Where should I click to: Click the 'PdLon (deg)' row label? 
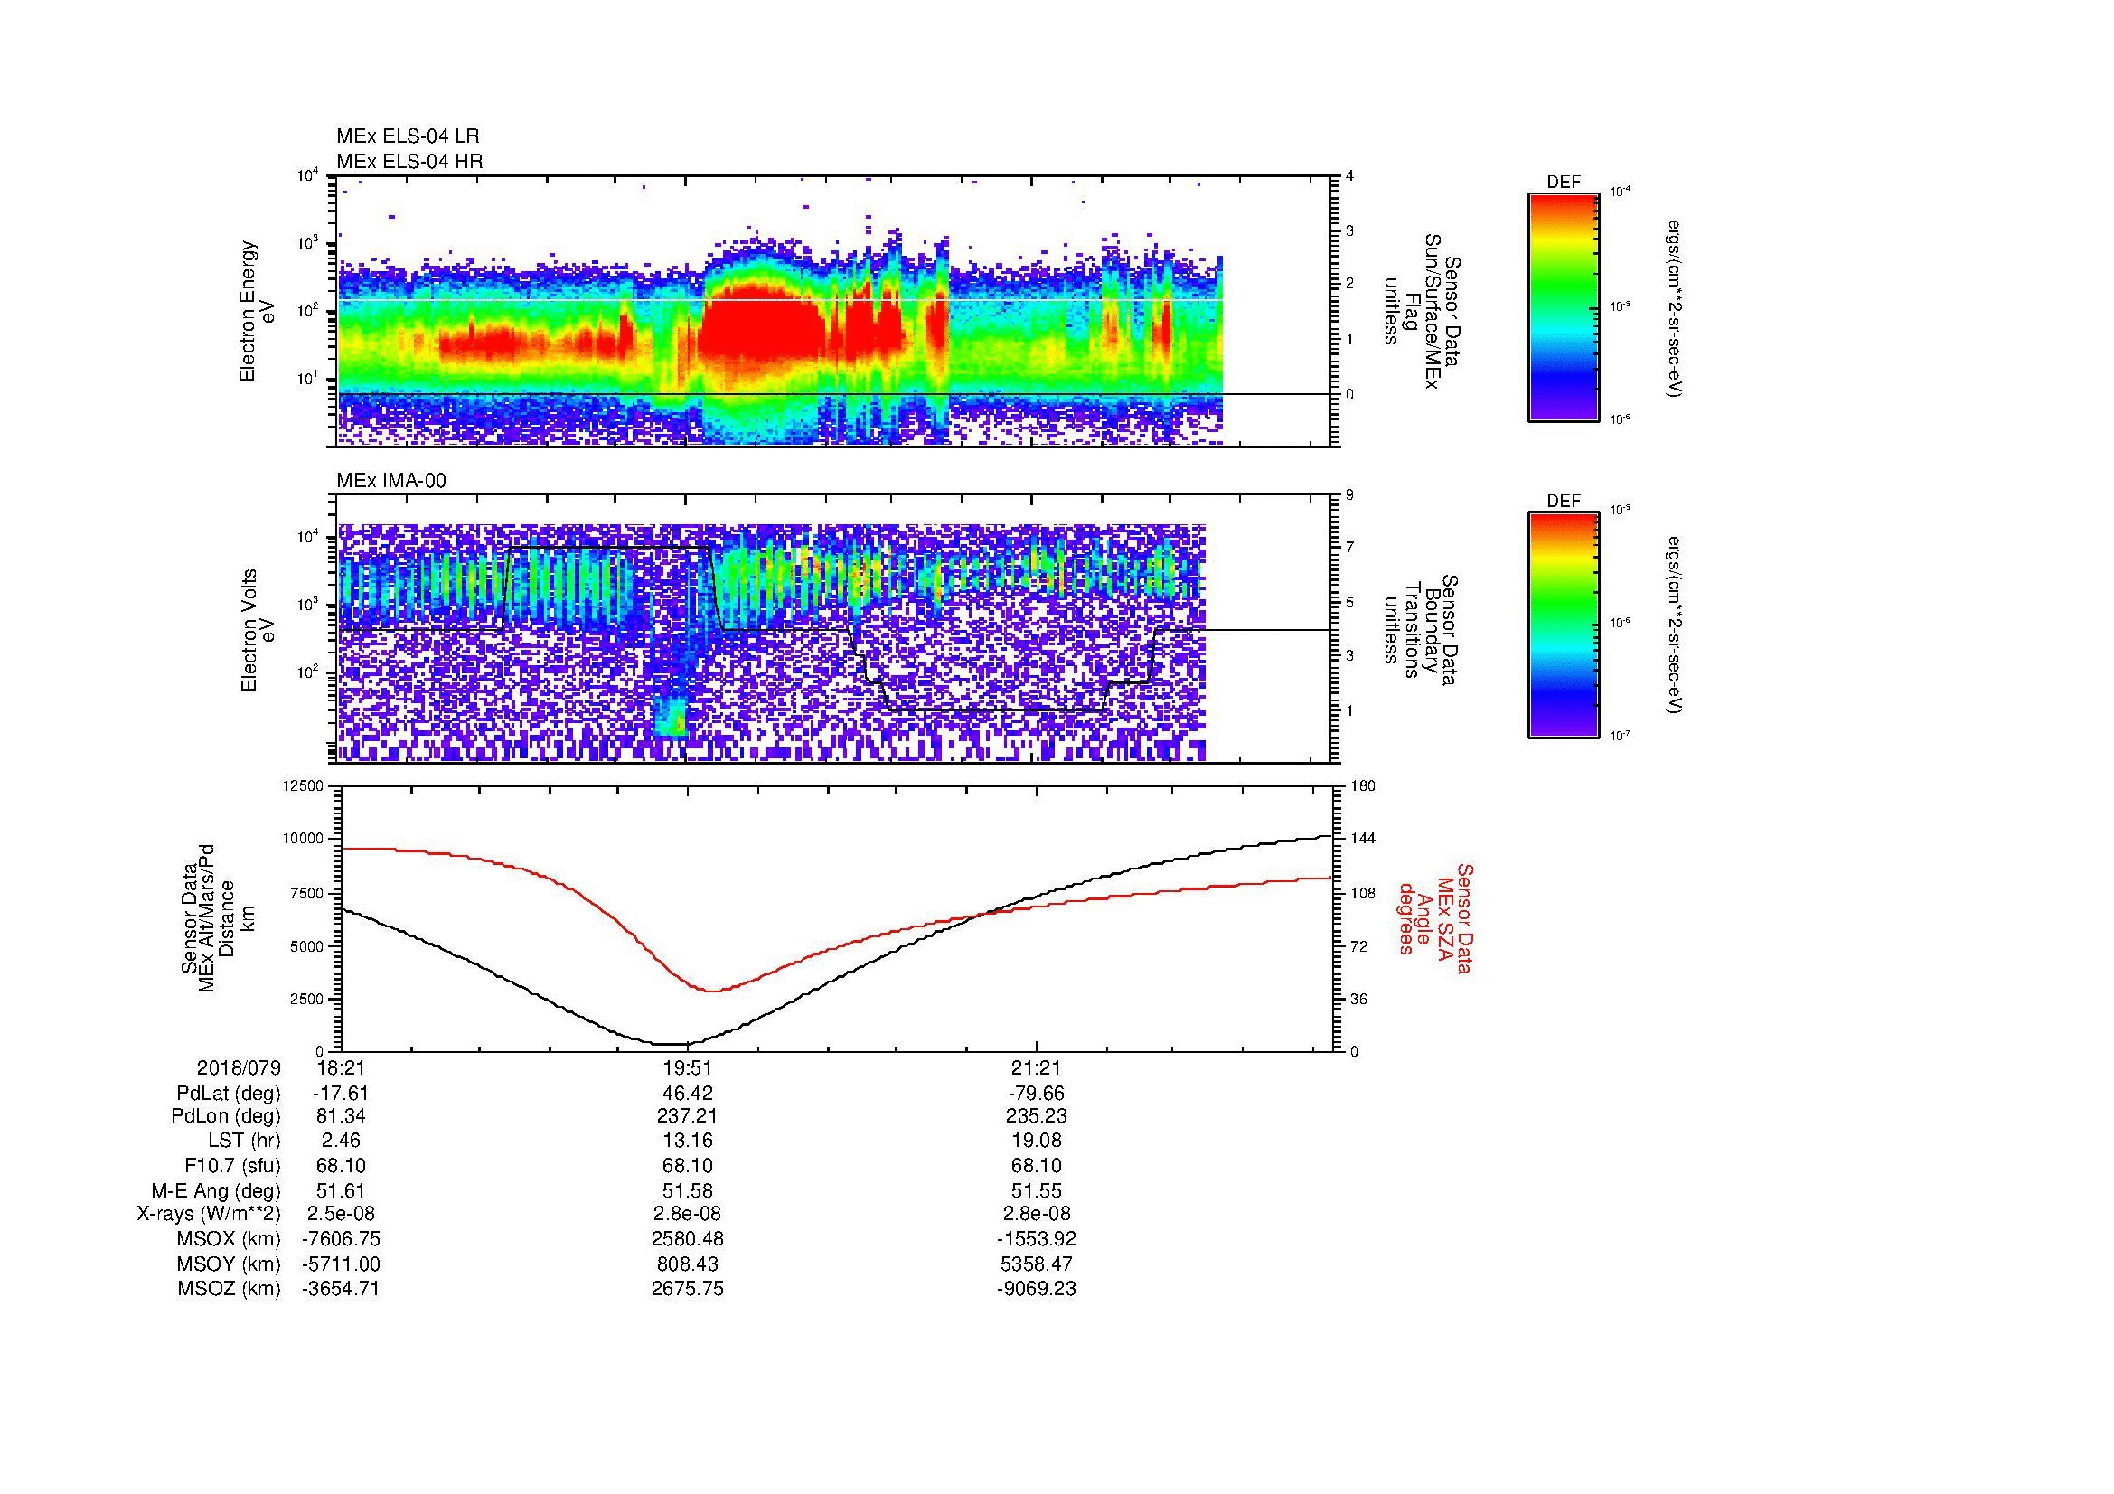click(226, 1116)
